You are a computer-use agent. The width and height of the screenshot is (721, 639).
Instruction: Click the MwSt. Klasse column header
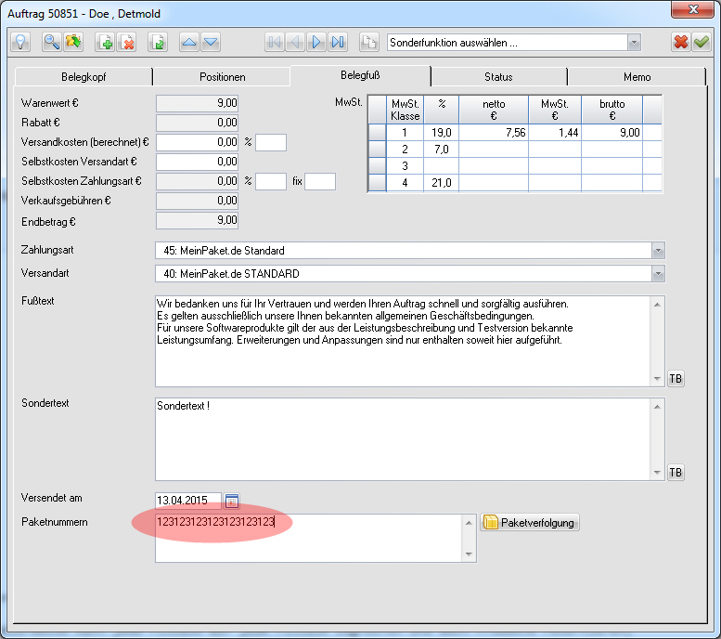[406, 110]
